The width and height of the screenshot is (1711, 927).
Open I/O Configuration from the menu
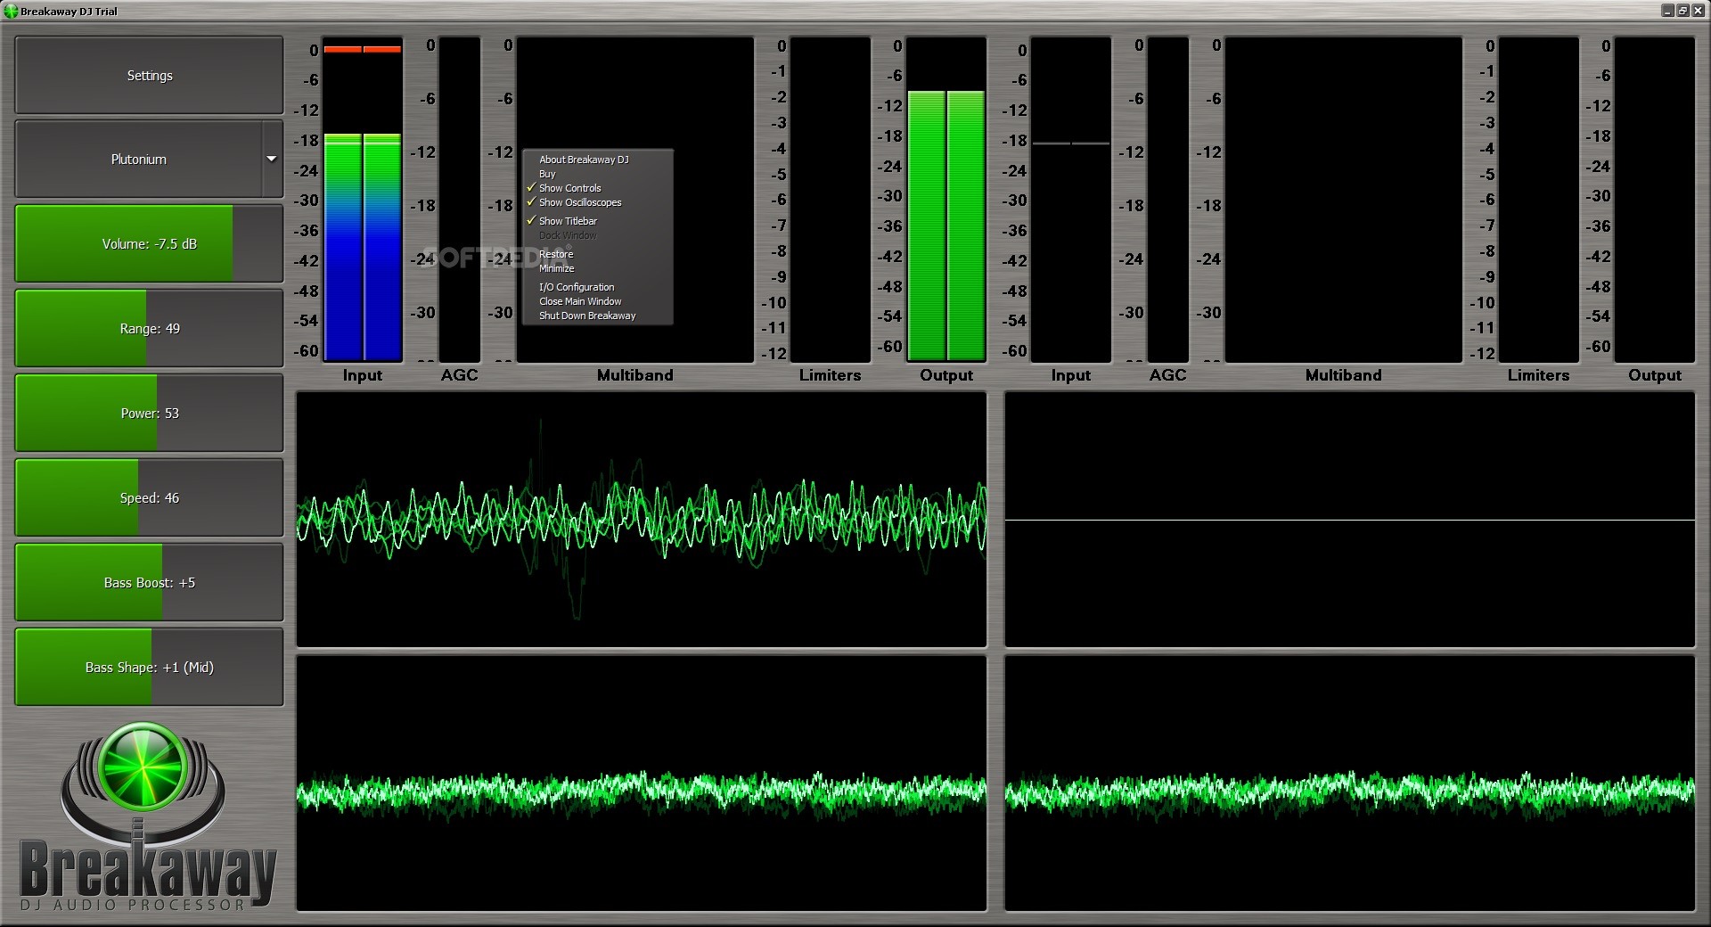(x=577, y=287)
